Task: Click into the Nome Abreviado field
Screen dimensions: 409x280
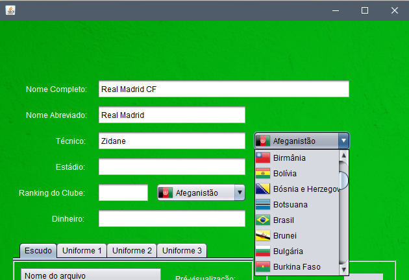Action: (172, 115)
